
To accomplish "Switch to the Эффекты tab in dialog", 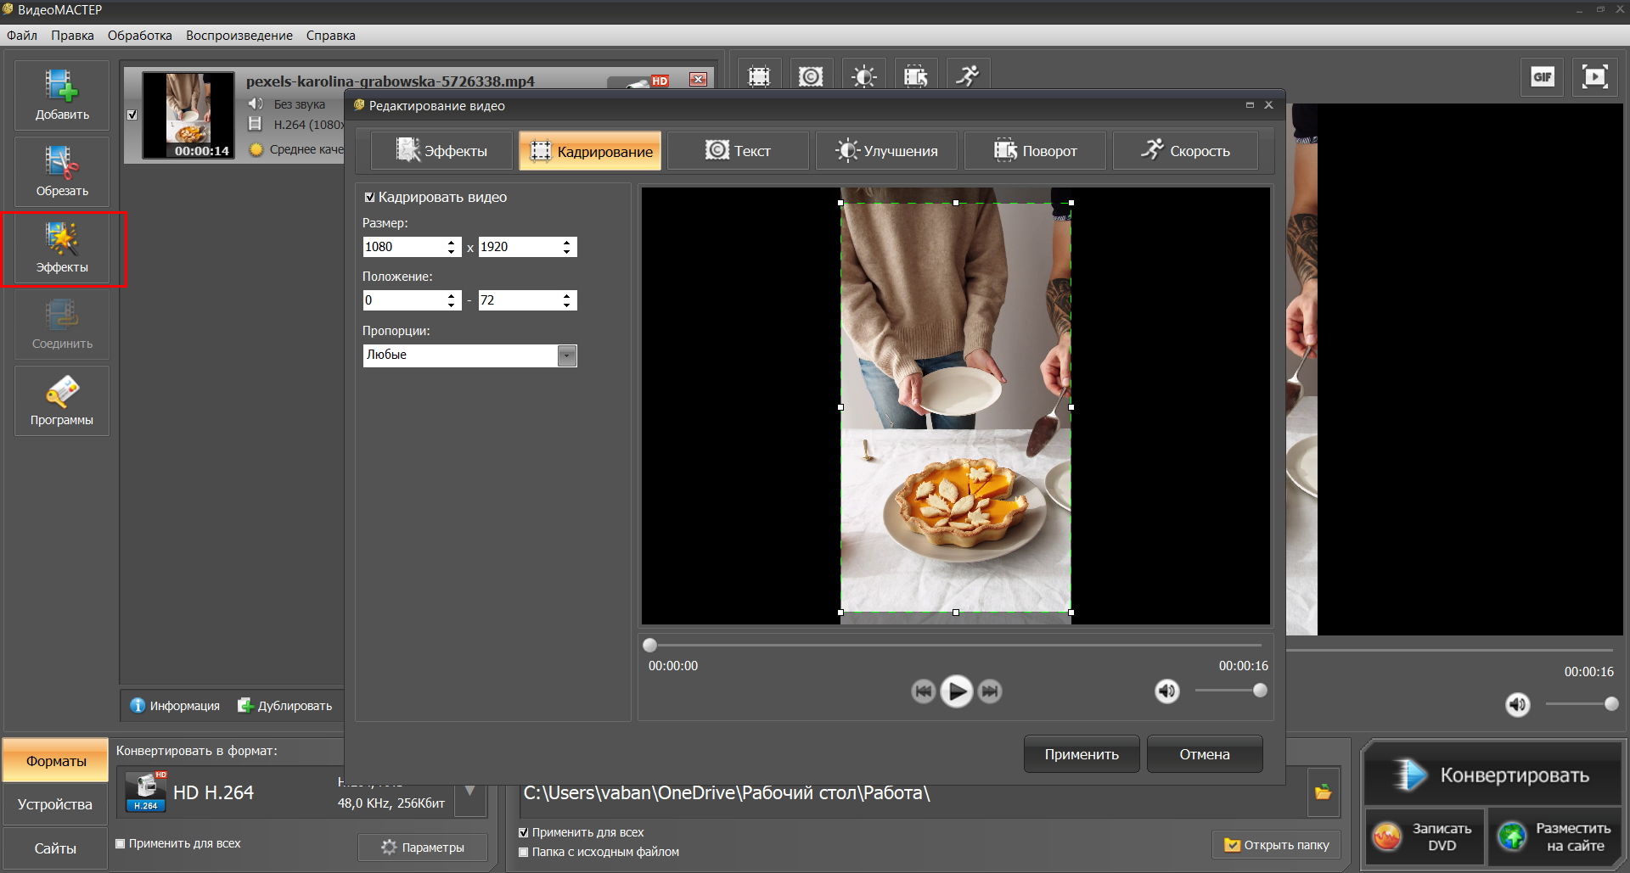I will click(x=442, y=151).
